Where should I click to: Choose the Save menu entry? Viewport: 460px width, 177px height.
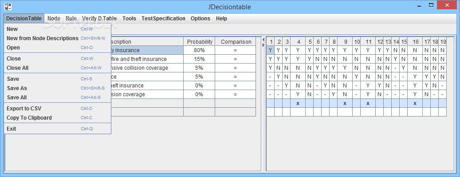point(58,79)
